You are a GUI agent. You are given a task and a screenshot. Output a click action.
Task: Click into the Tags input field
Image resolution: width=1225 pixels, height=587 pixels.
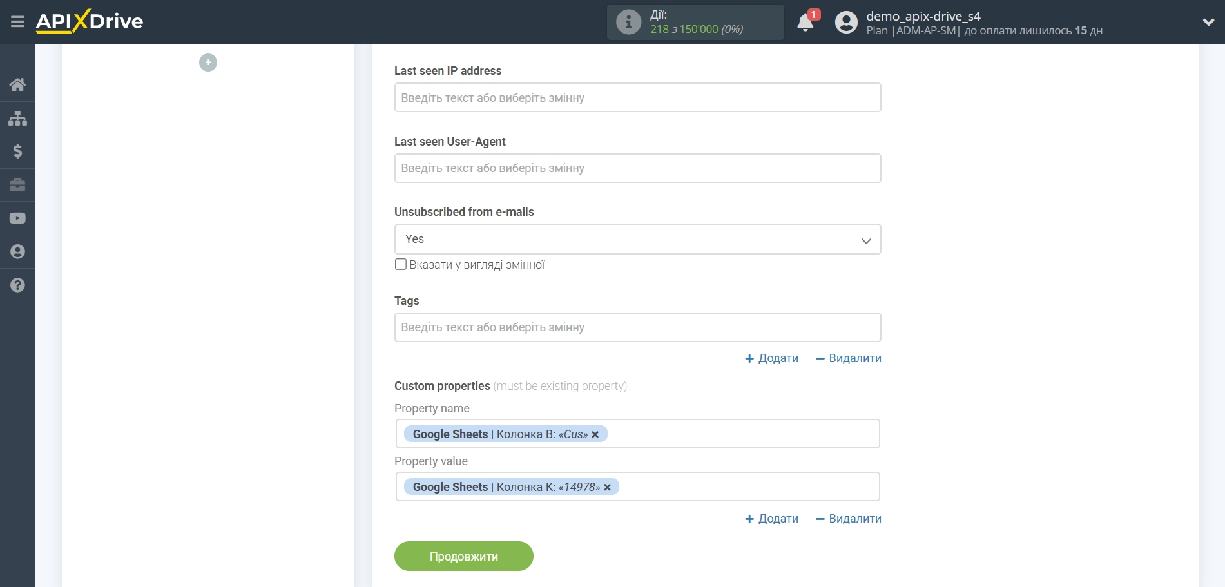[637, 327]
